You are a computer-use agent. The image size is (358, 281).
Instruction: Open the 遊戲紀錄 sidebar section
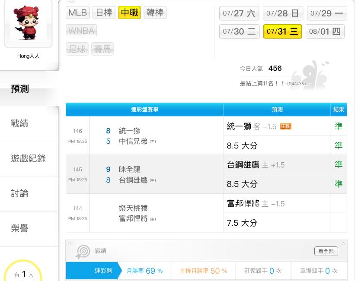click(29, 158)
